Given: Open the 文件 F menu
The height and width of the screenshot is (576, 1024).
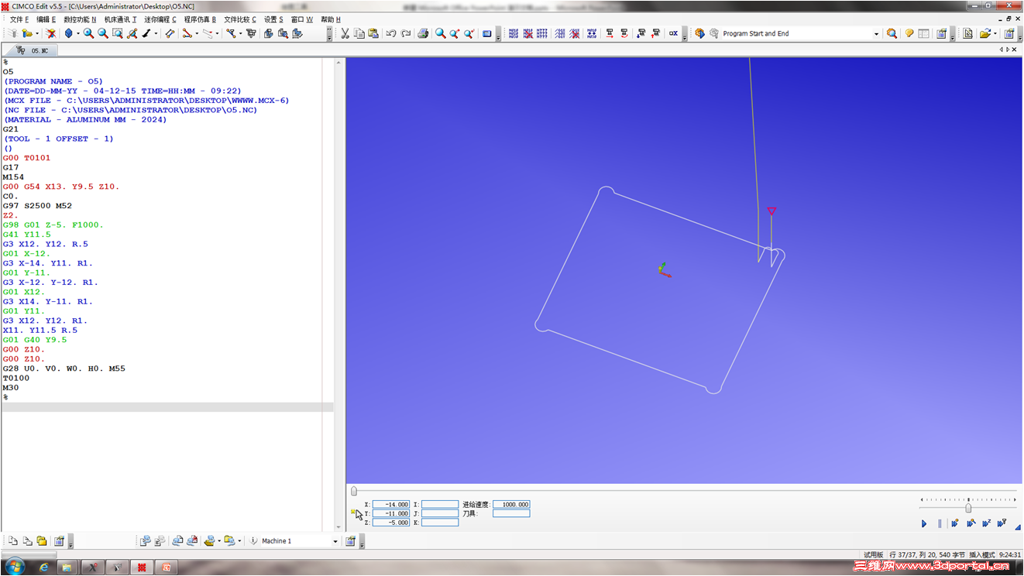Looking at the screenshot, I should pos(19,19).
